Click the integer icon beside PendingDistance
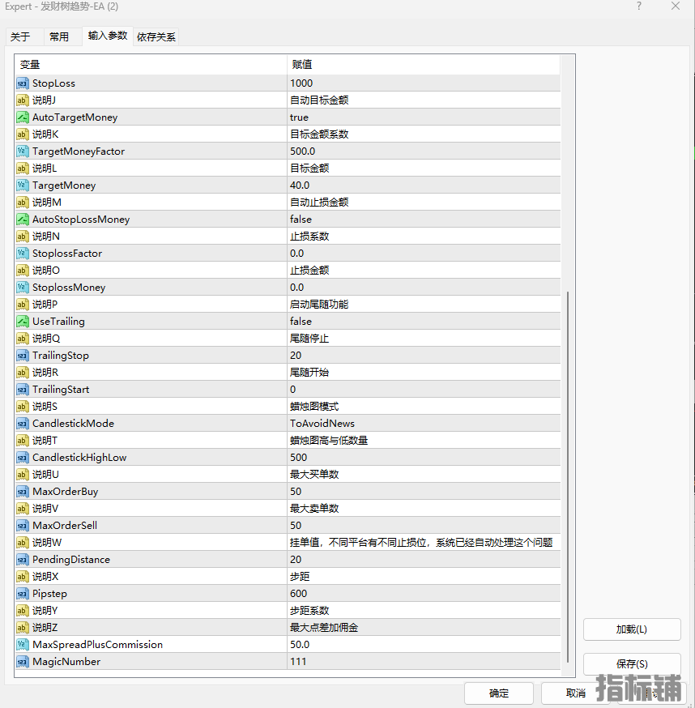This screenshot has height=708, width=695. tap(23, 560)
